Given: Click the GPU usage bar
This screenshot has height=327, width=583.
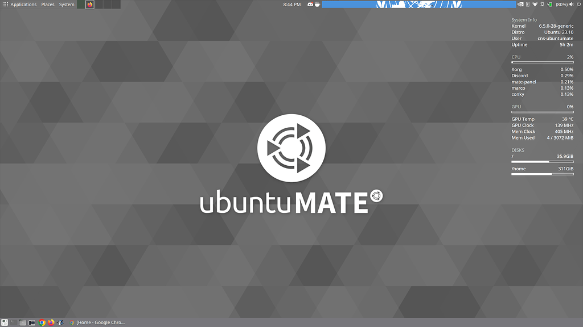Looking at the screenshot, I should [x=543, y=112].
